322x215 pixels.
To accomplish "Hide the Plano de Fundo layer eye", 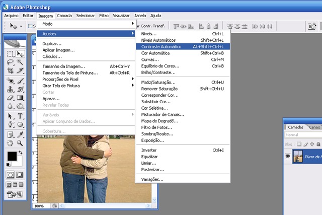I will [x=288, y=157].
